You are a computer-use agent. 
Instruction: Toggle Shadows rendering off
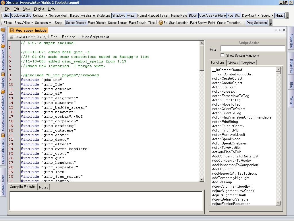coord(119,16)
